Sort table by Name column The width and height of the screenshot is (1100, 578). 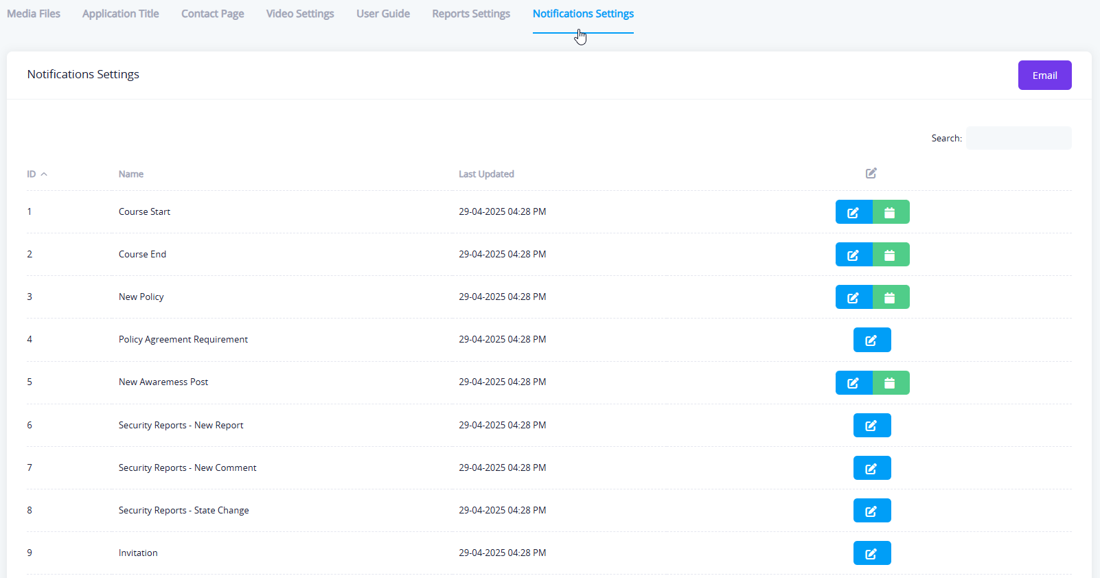pyautogui.click(x=130, y=174)
